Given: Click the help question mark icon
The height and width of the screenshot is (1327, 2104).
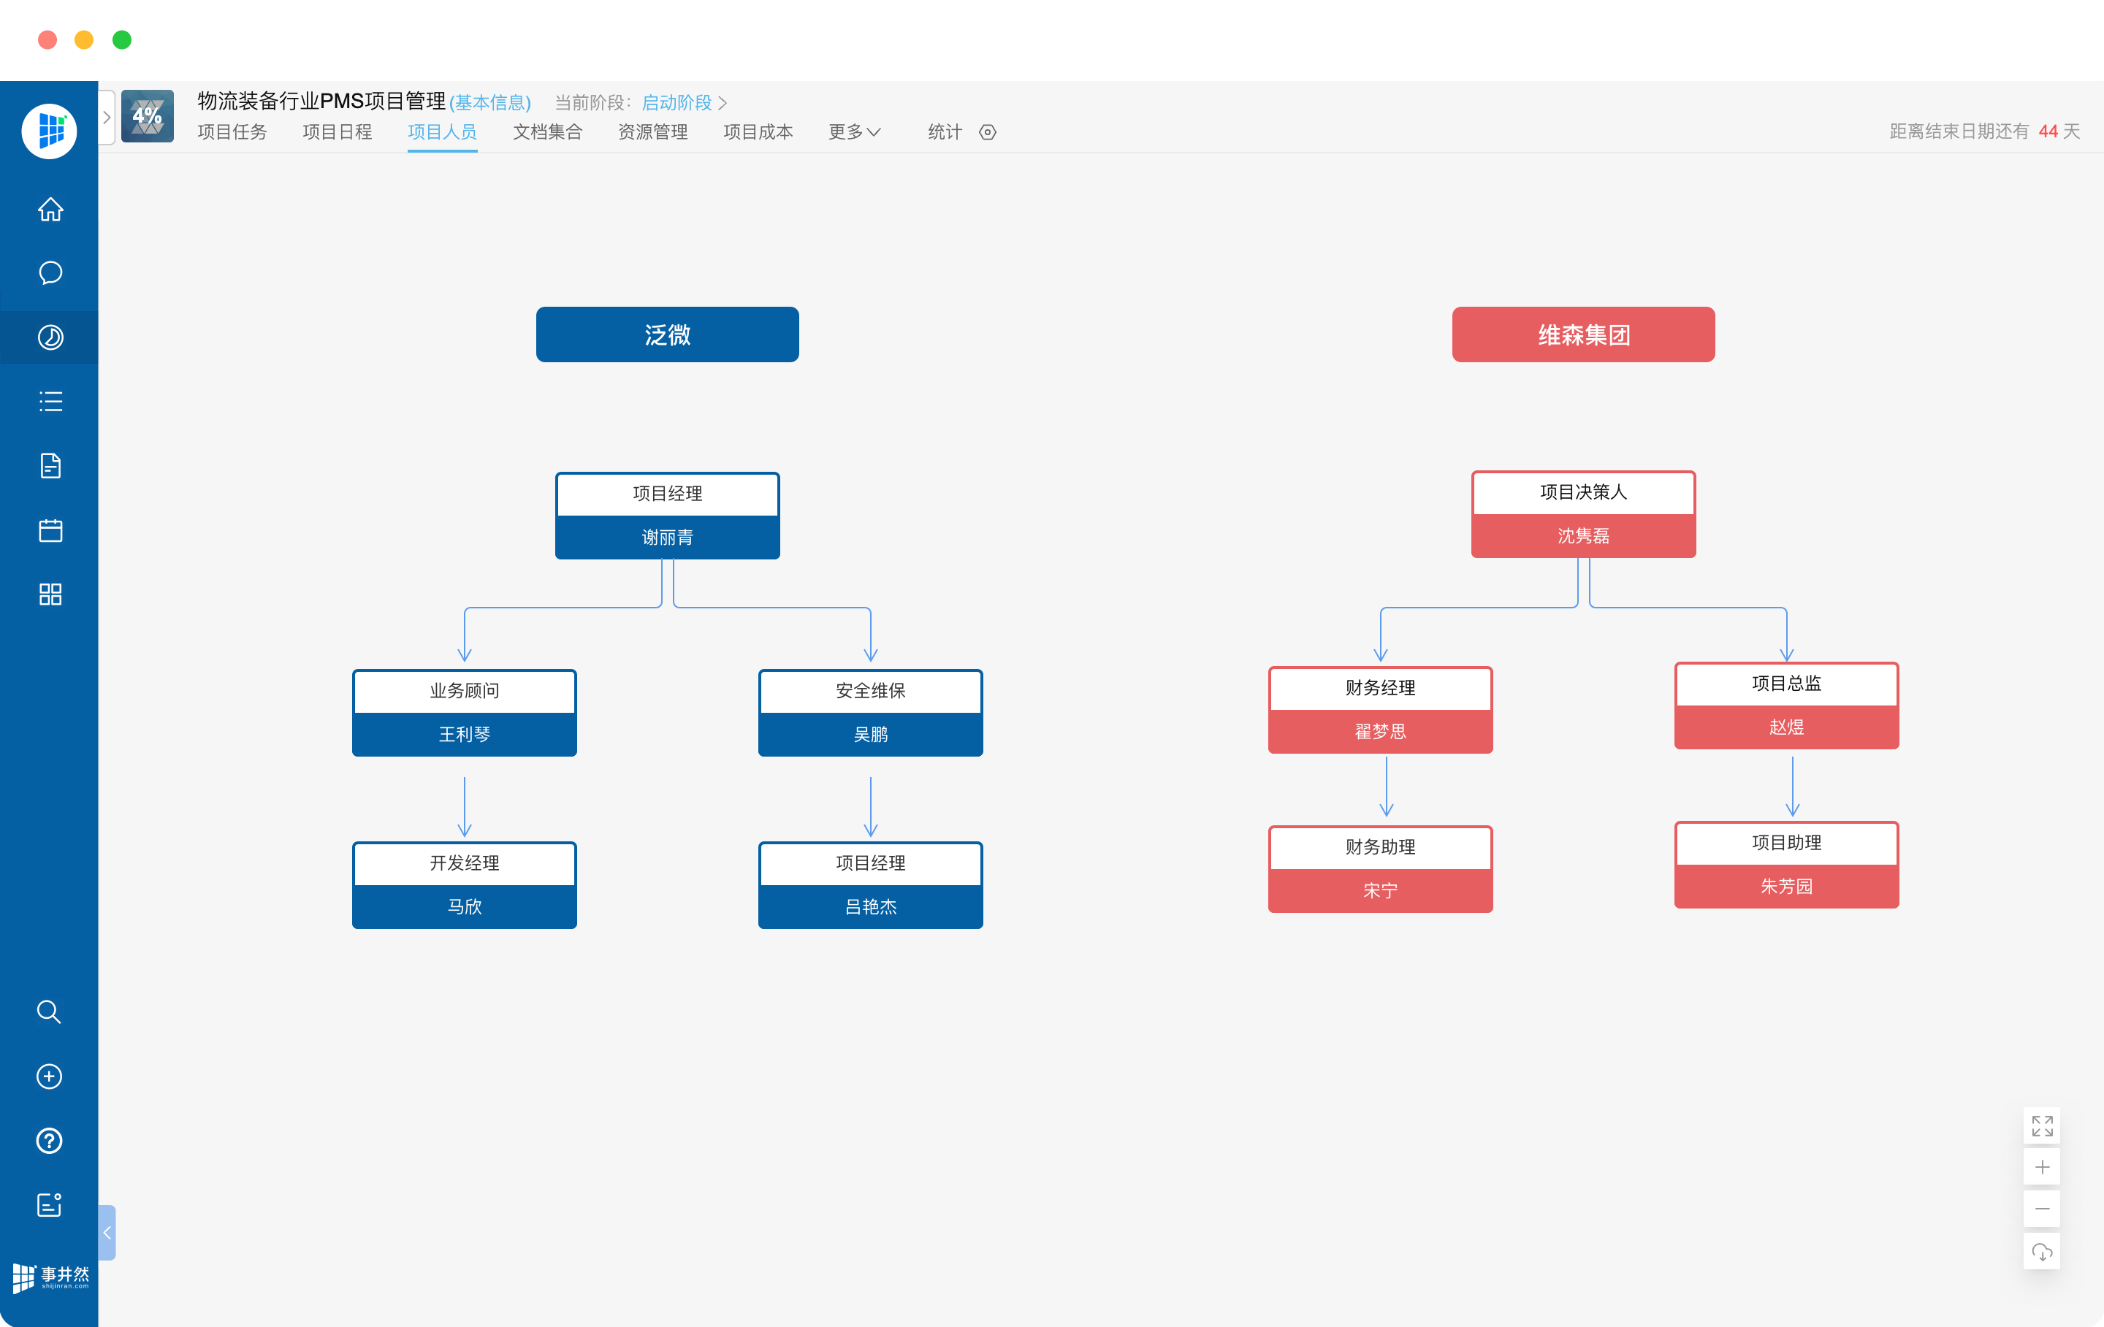Looking at the screenshot, I should tap(49, 1140).
